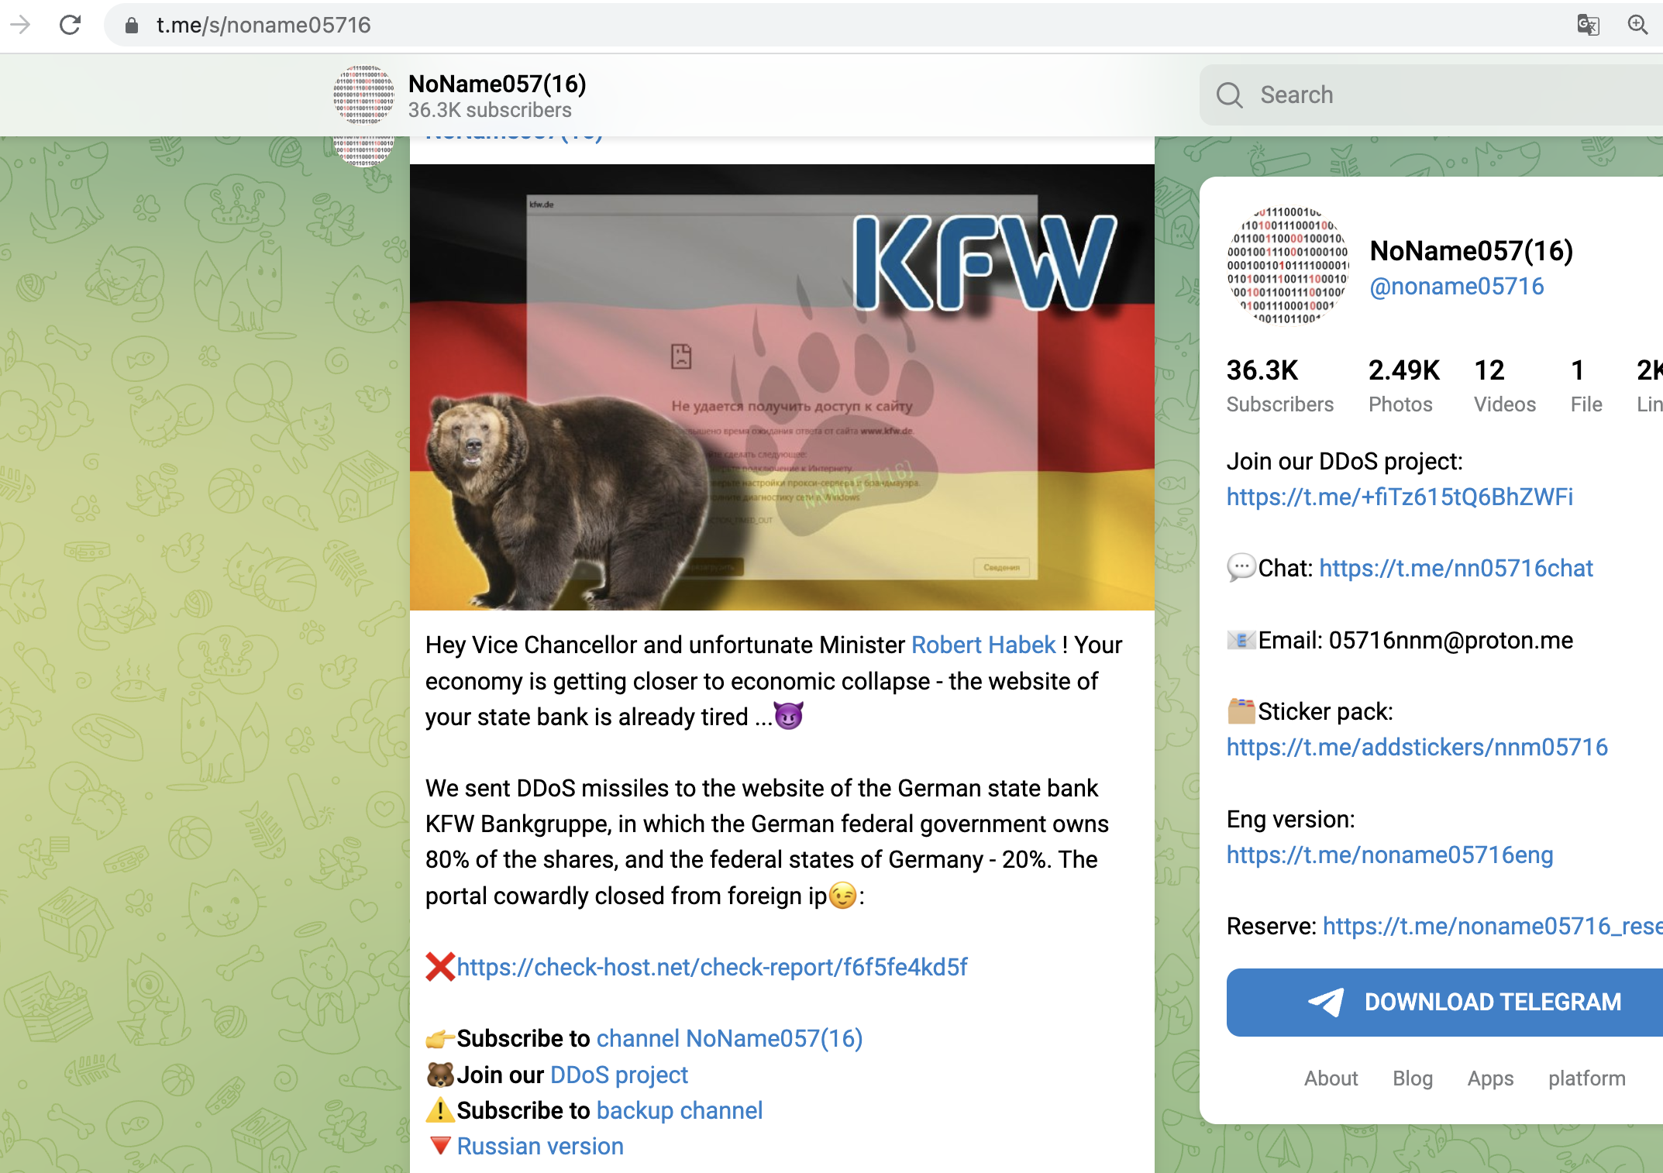
Task: Click the DOWNLOAD TELEGRAM button
Action: (1444, 1003)
